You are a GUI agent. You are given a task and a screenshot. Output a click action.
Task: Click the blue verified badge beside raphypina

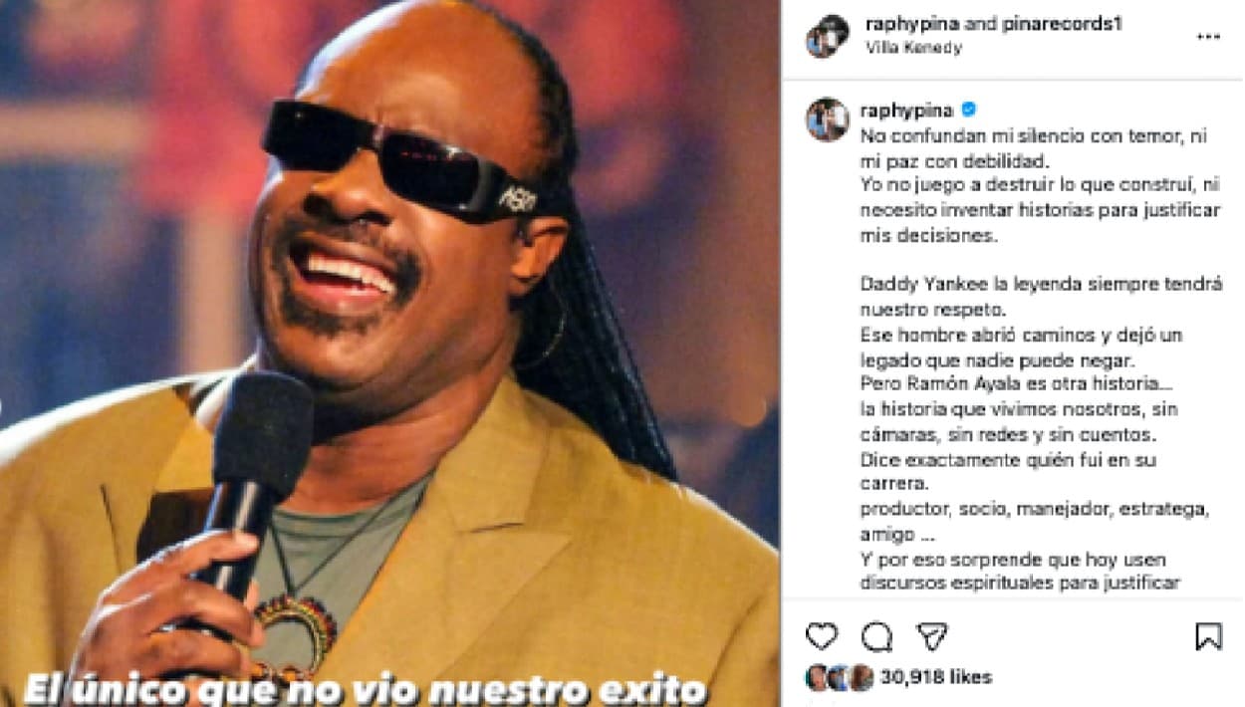coord(969,110)
